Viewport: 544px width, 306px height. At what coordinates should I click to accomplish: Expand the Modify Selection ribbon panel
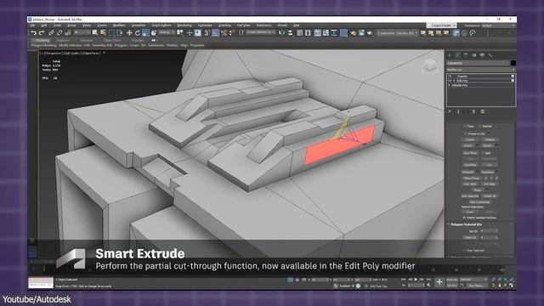click(71, 45)
